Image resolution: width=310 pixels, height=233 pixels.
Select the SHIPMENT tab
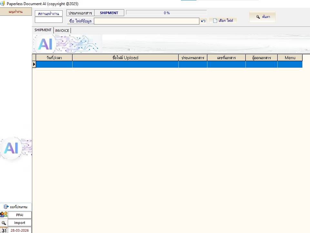[43, 30]
